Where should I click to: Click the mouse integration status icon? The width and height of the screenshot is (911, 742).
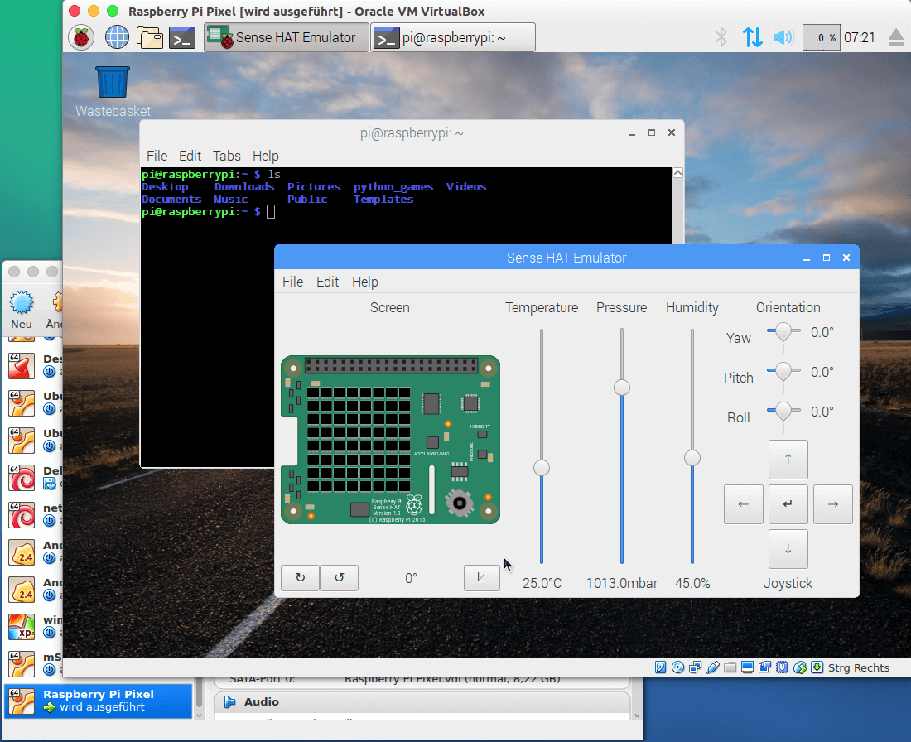pyautogui.click(x=800, y=667)
